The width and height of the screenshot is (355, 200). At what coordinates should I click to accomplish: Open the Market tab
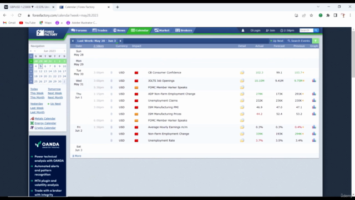click(162, 31)
